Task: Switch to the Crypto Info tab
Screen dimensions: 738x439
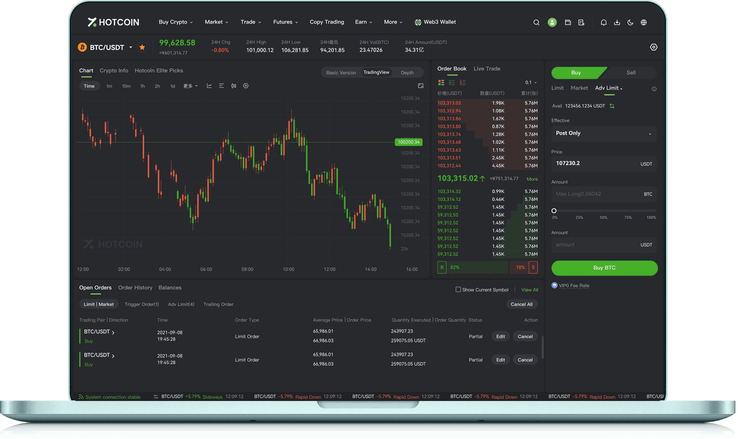Action: pyautogui.click(x=114, y=71)
